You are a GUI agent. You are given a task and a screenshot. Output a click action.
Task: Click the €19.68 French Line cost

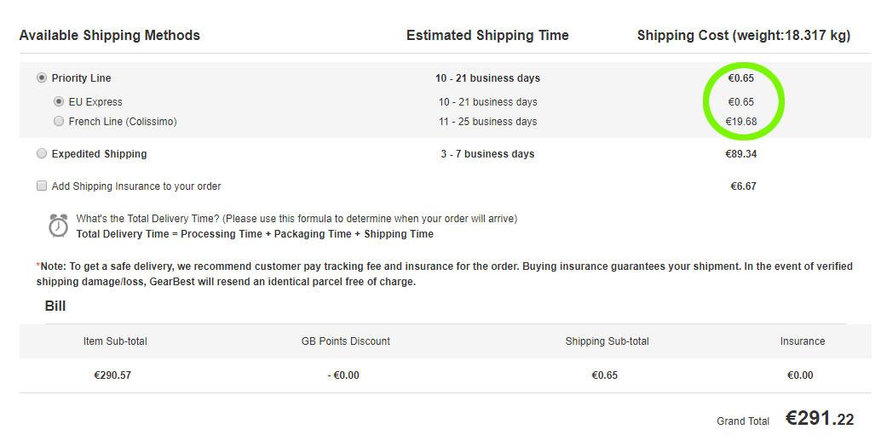[x=741, y=121]
